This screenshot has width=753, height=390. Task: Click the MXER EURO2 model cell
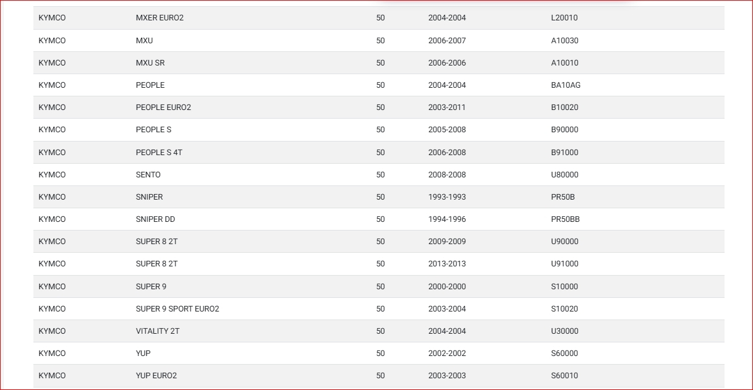point(160,18)
